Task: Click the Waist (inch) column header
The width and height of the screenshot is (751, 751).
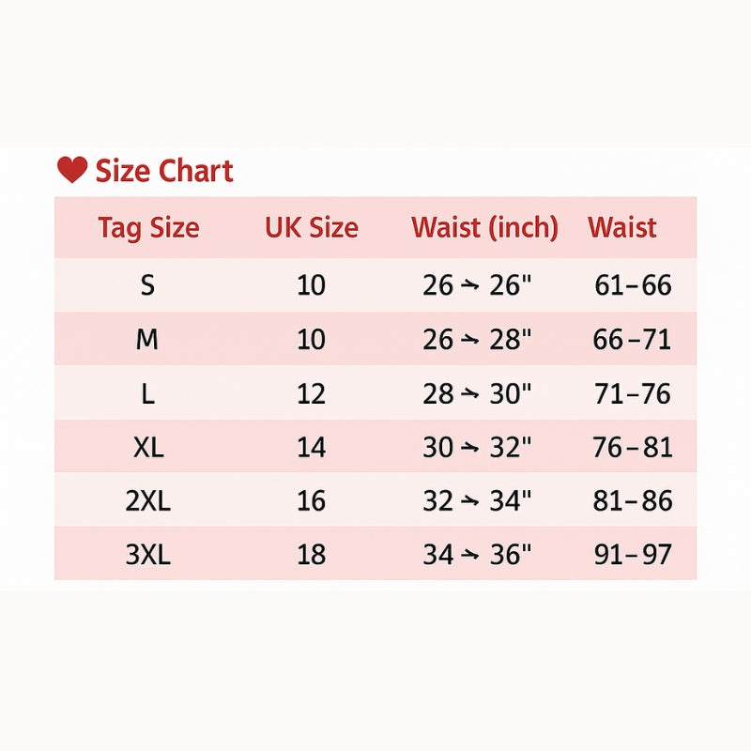Action: point(484,227)
